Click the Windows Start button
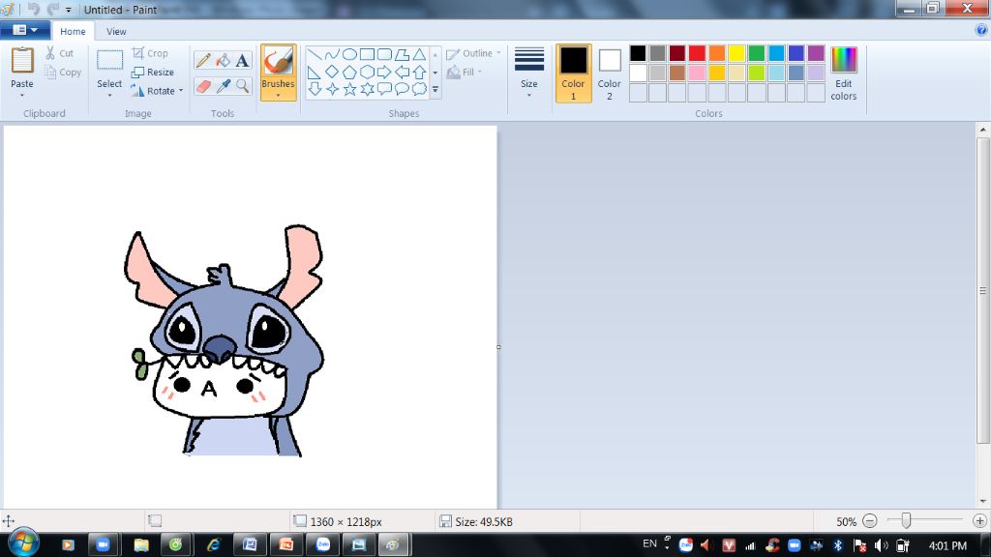The height and width of the screenshot is (557, 991). coord(23,542)
